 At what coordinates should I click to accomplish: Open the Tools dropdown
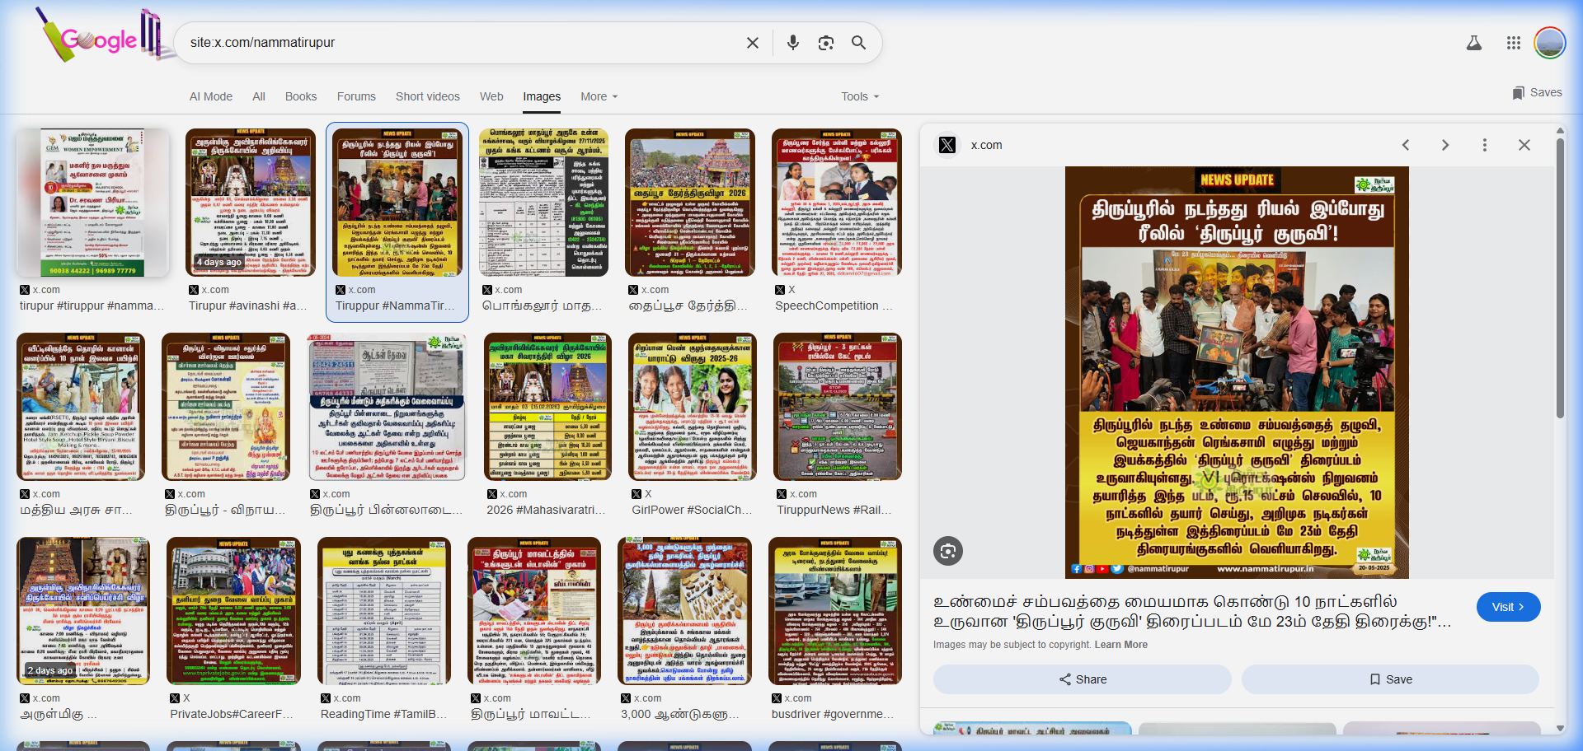859,96
